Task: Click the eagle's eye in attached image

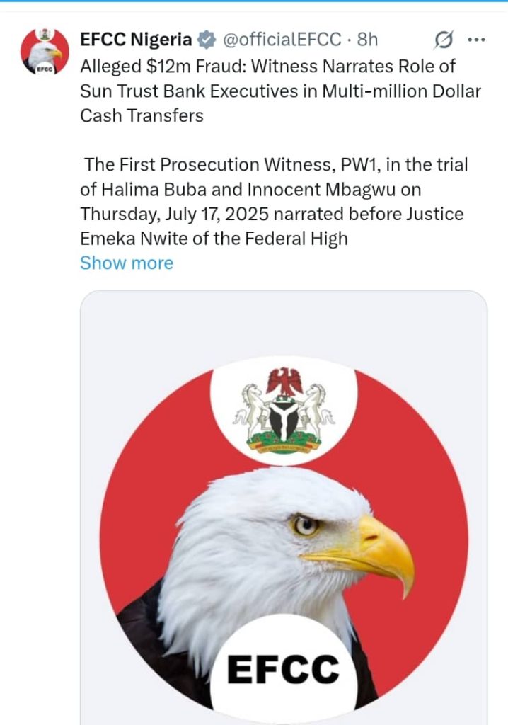Action: click(306, 525)
